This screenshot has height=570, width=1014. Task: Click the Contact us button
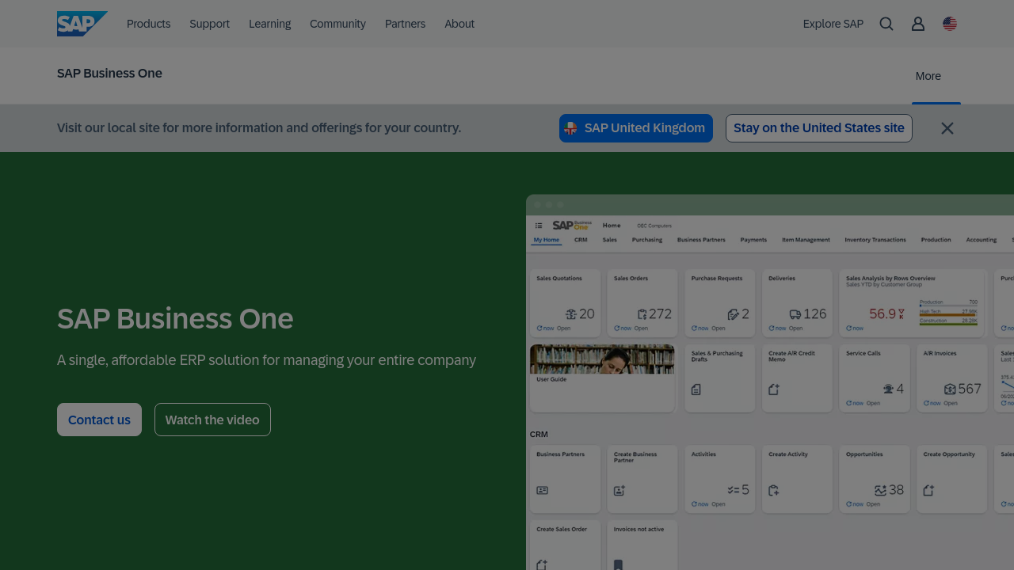[99, 420]
